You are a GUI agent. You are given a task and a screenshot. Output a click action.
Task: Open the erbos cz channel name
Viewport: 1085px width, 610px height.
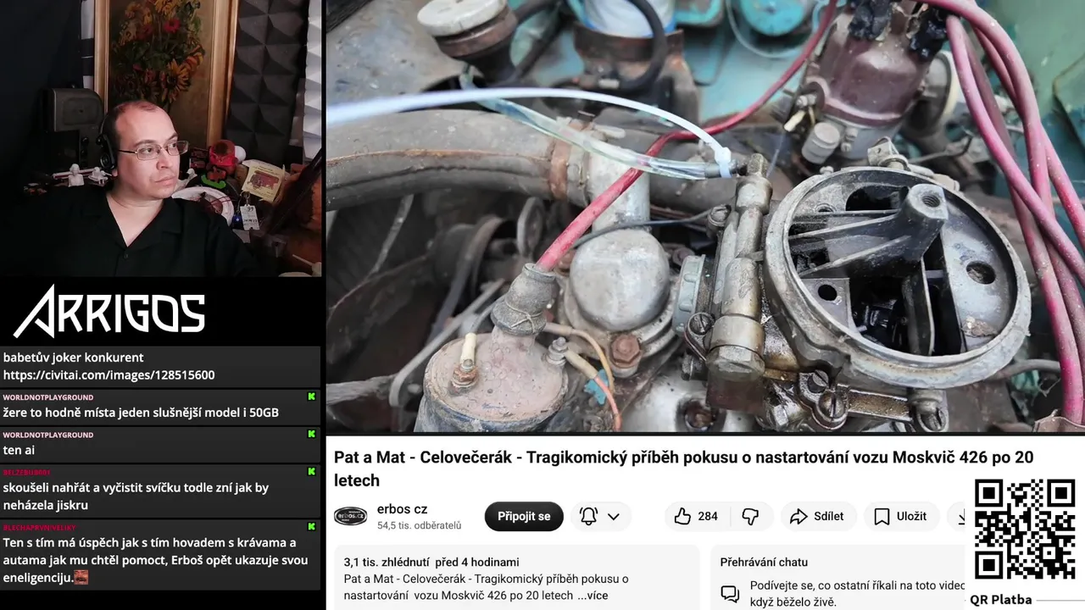point(402,509)
